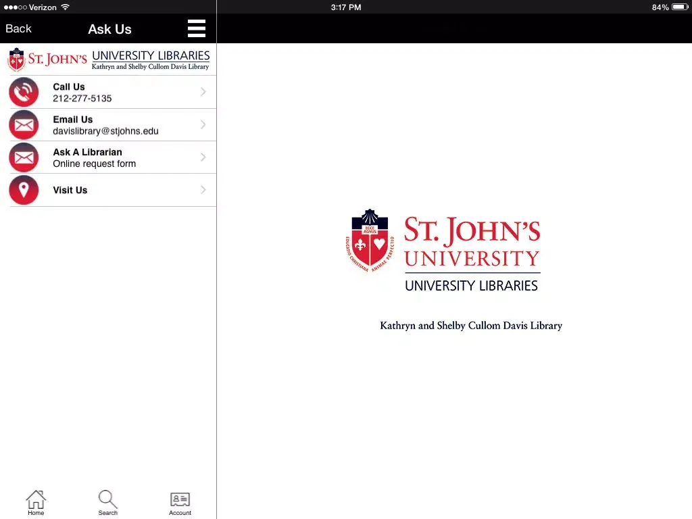This screenshot has height=519, width=692.
Task: Click the Ask A Librarian label
Action: click(87, 152)
